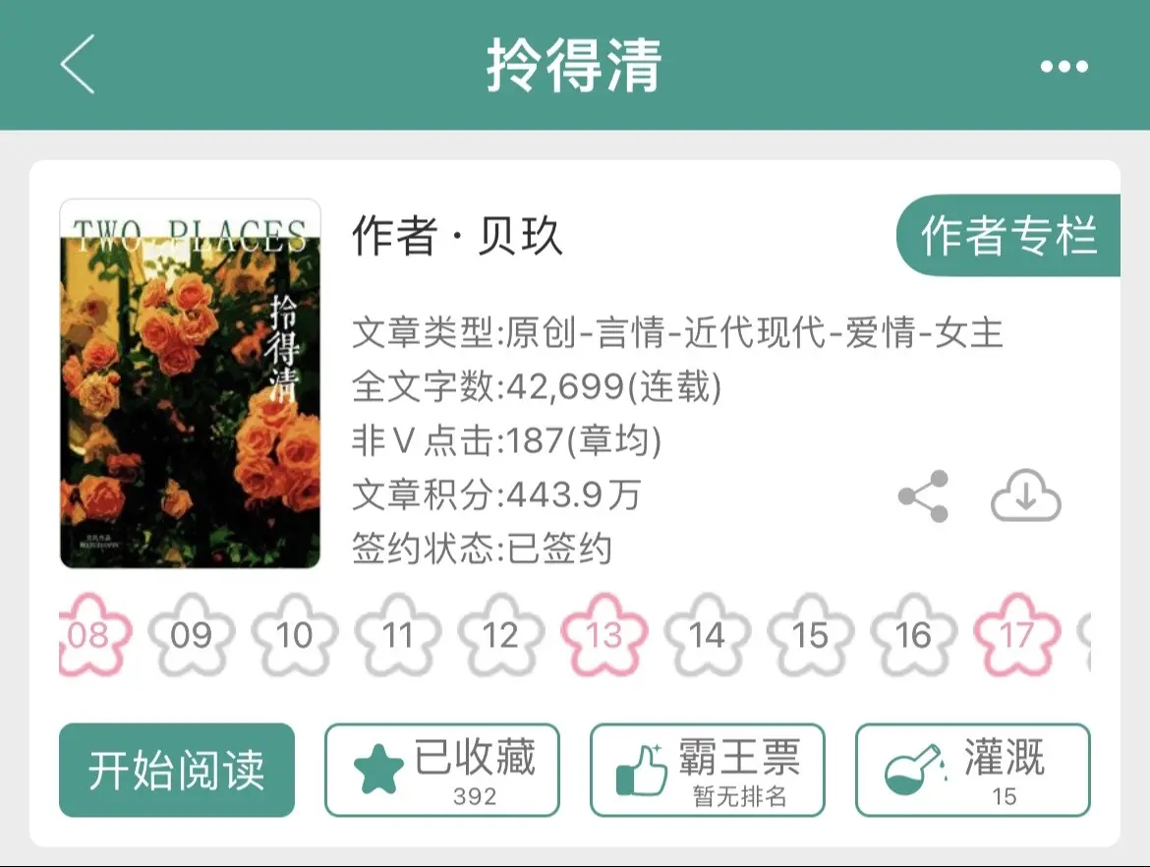Tap the back arrow icon

77,65
